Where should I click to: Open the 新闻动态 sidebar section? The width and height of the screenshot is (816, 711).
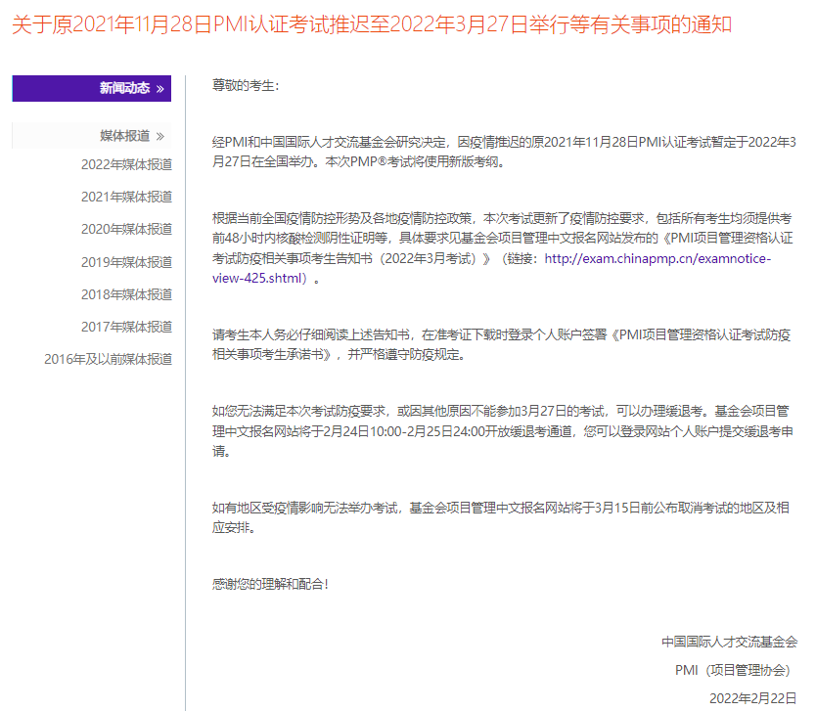pyautogui.click(x=124, y=89)
